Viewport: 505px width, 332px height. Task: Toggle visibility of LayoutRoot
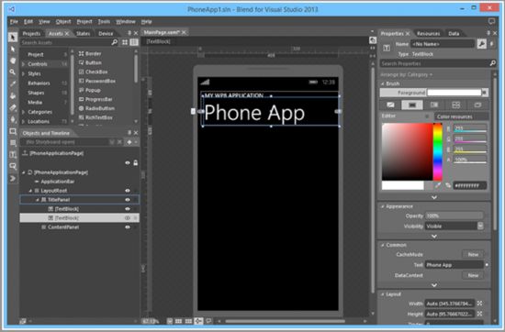(128, 191)
